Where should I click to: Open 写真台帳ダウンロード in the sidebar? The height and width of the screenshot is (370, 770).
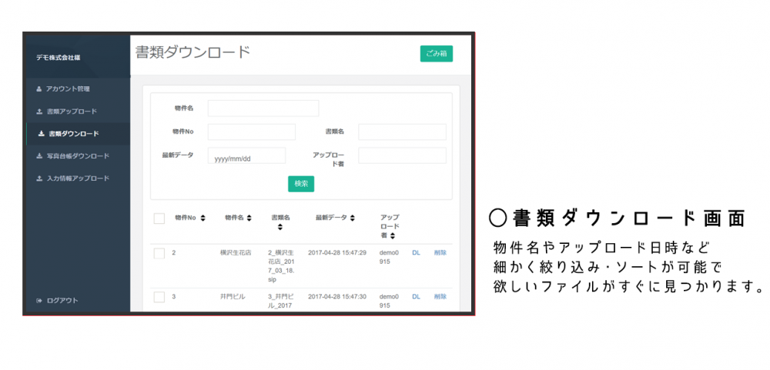coord(79,156)
